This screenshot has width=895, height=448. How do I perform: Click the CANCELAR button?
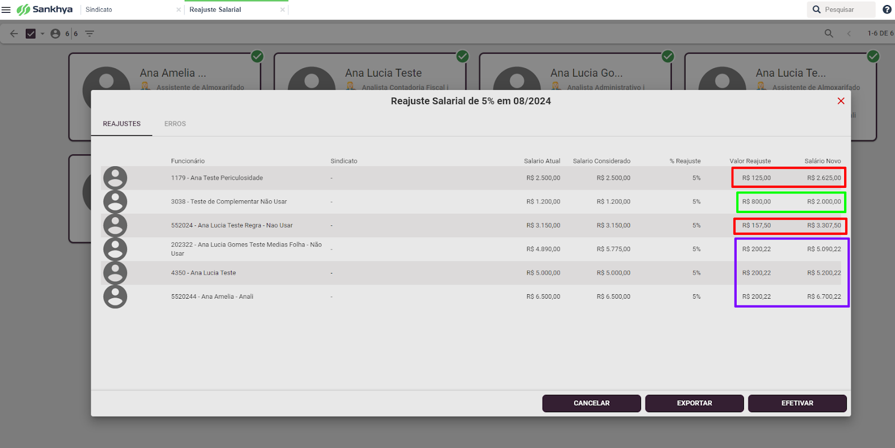(x=591, y=403)
